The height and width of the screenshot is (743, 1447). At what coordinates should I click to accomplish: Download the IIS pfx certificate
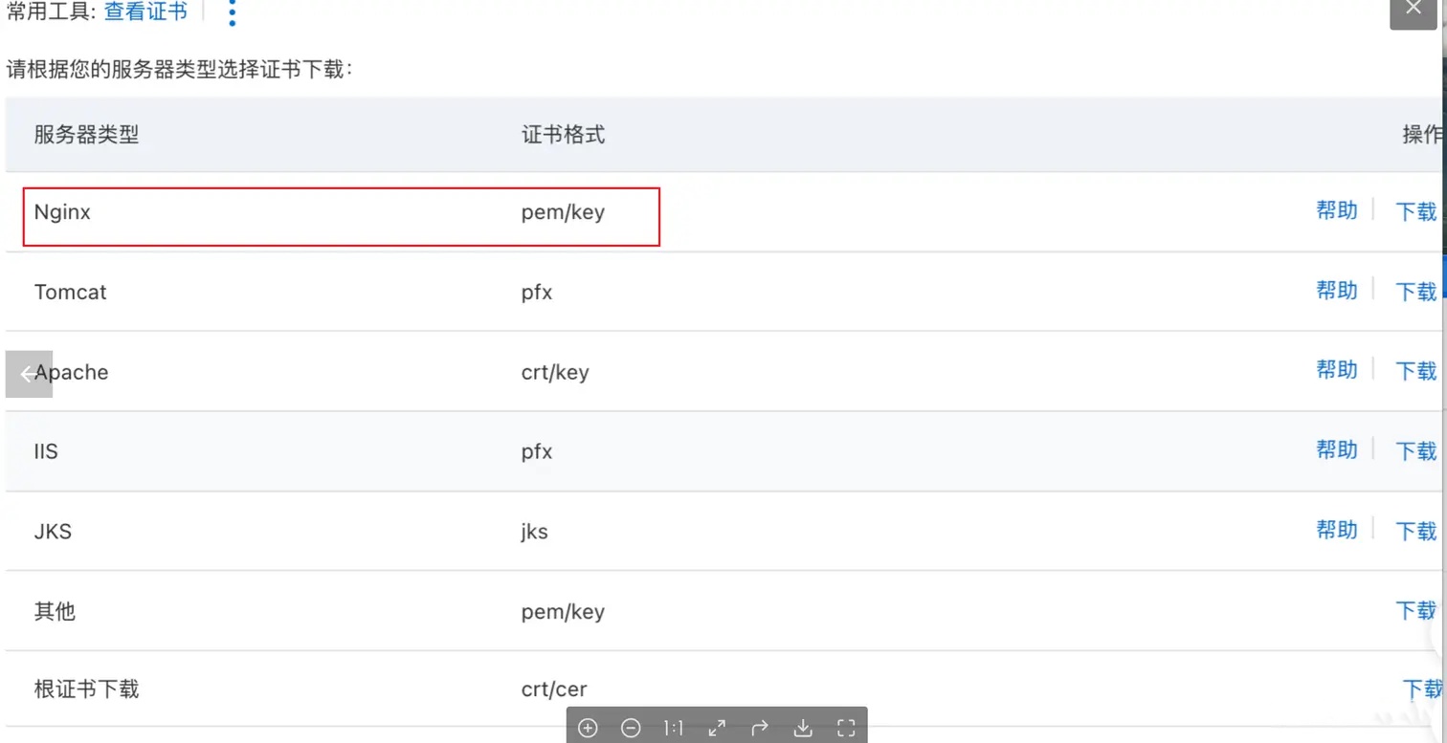point(1415,450)
